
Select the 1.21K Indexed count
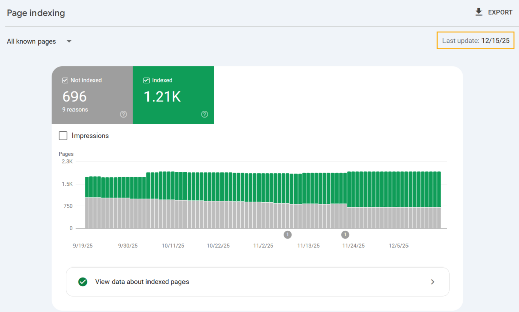[162, 97]
